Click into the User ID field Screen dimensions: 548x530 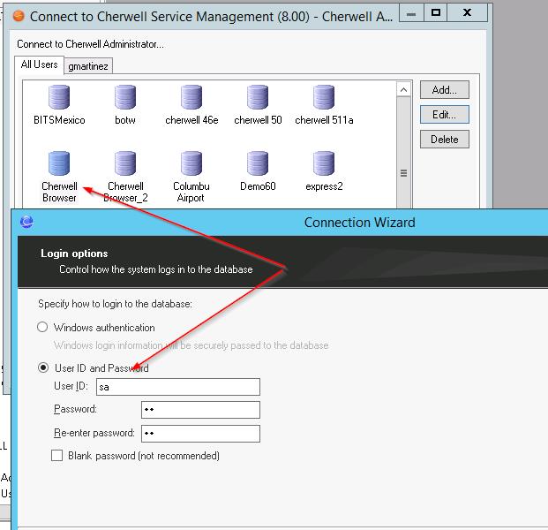pyautogui.click(x=179, y=387)
